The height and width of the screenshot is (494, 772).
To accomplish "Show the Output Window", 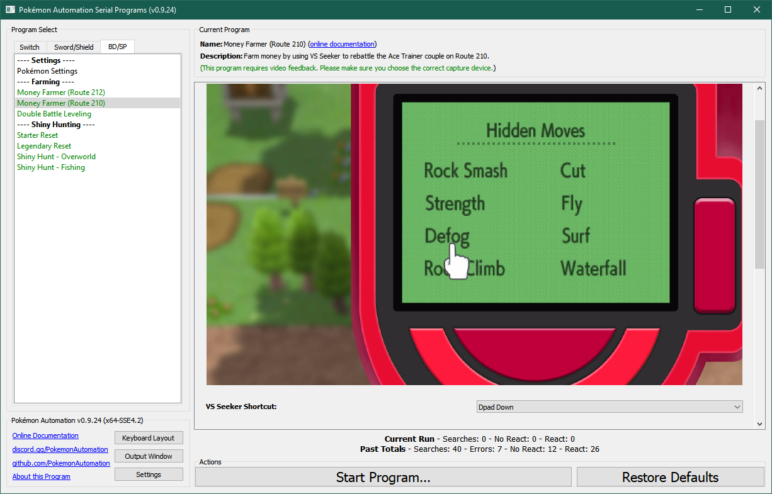I will [149, 456].
